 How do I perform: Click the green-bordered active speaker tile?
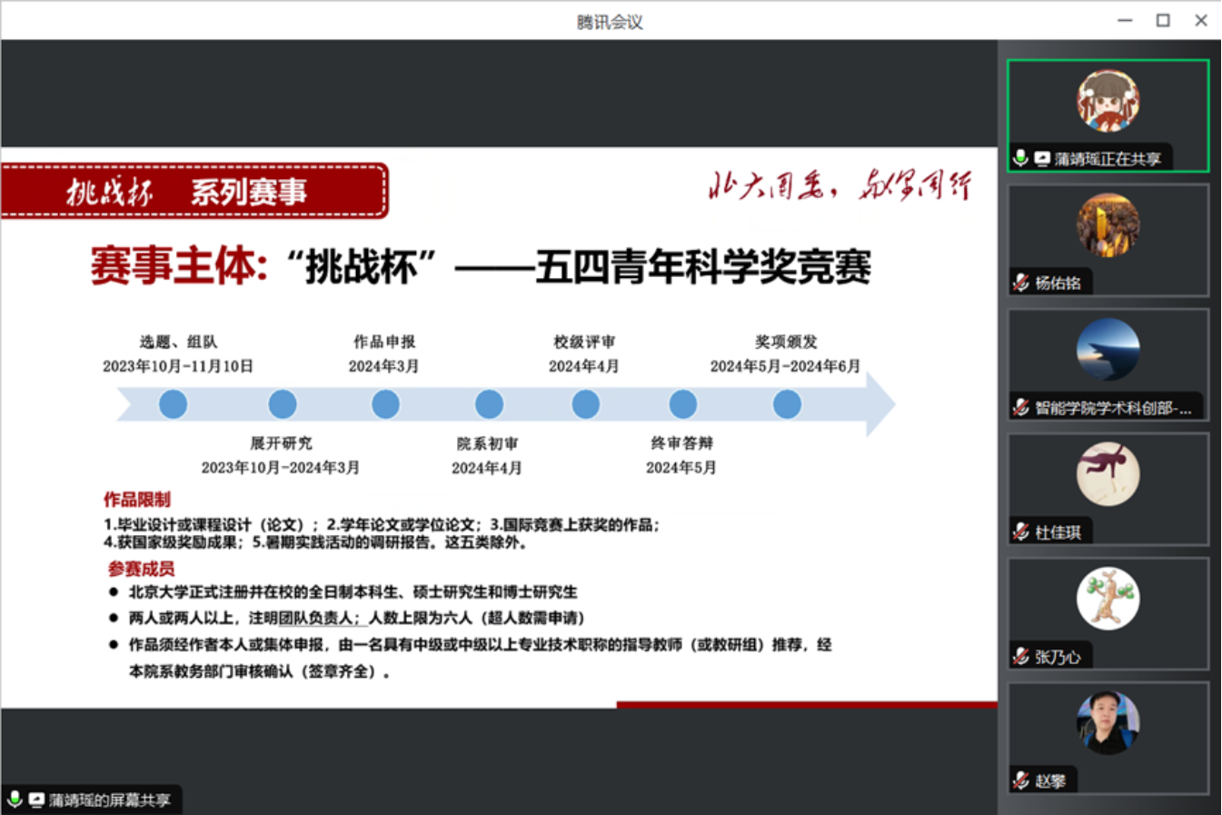point(1108,114)
